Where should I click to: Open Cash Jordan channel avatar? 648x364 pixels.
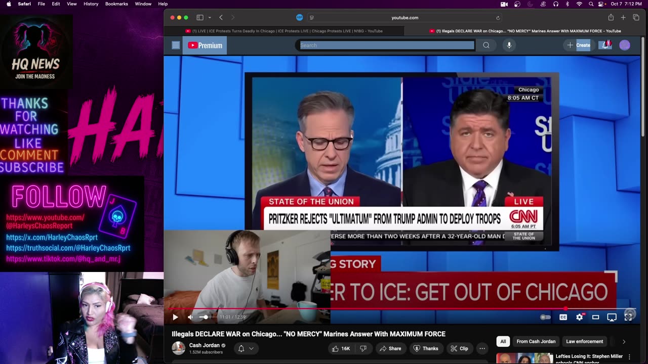pos(178,348)
